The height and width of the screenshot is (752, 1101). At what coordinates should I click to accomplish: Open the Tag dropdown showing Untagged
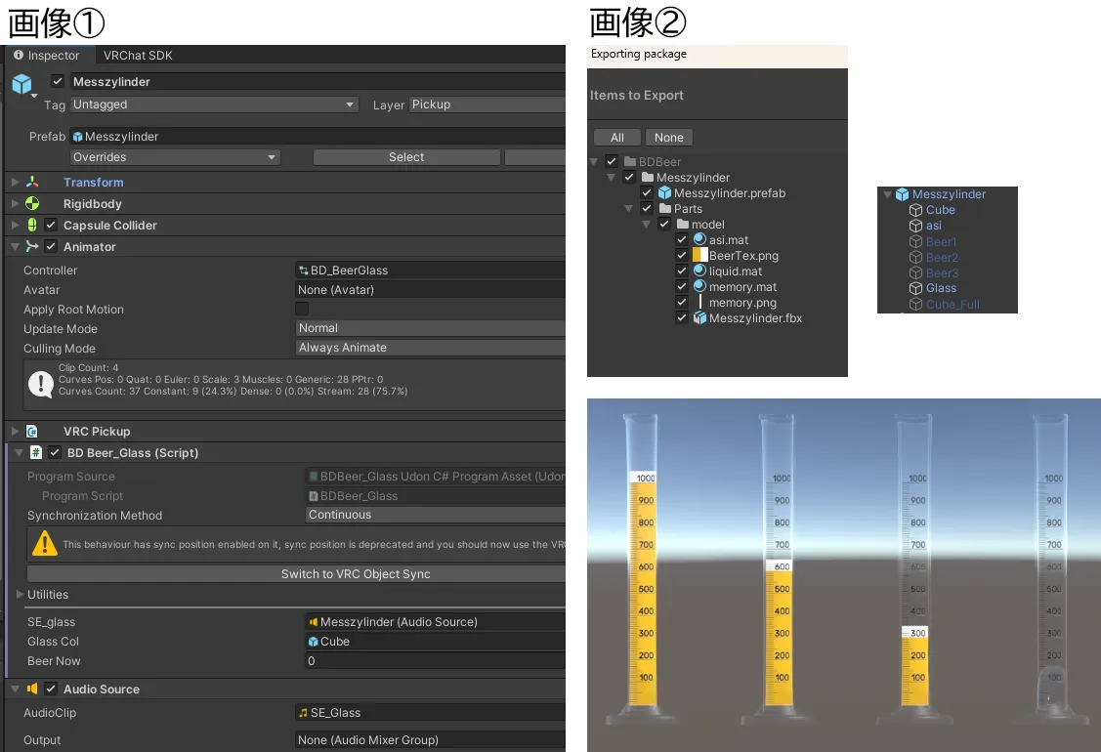pyautogui.click(x=214, y=104)
